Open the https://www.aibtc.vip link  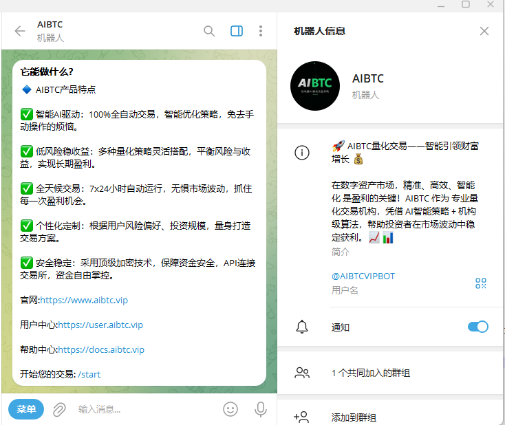[84, 301]
